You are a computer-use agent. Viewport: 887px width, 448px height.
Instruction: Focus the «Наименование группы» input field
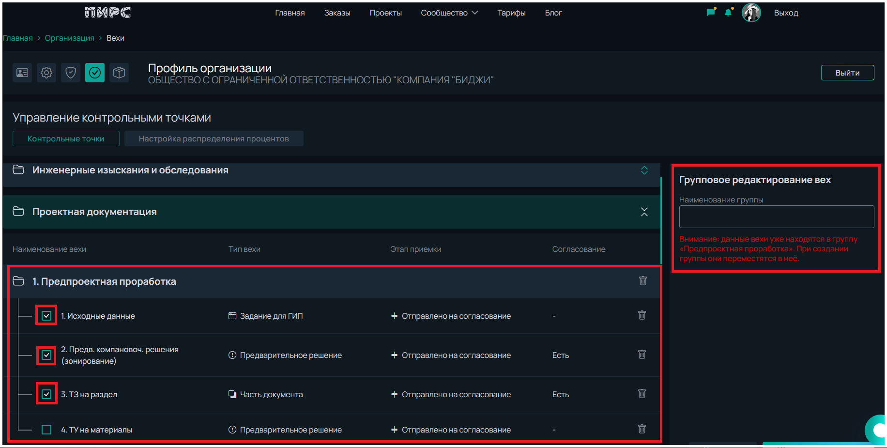coord(776,216)
